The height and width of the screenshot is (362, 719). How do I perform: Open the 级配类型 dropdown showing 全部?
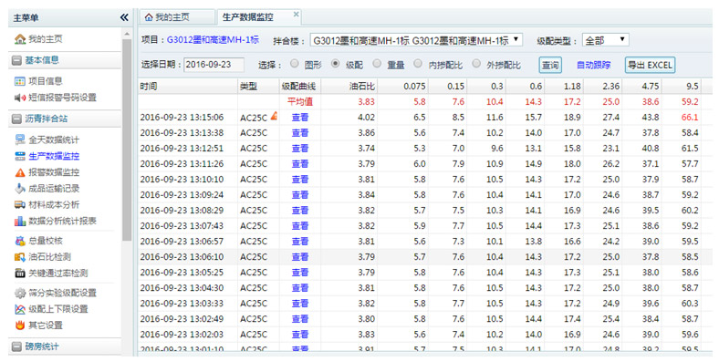(605, 40)
